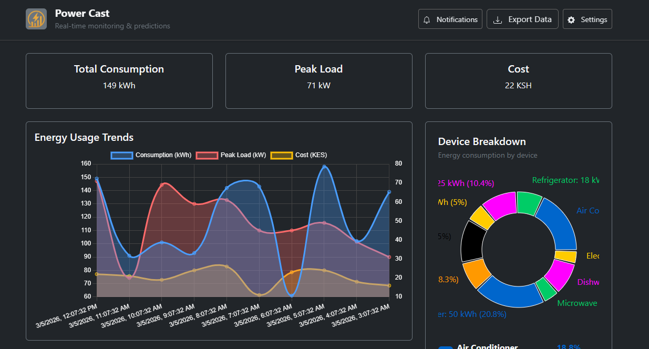Viewport: 649px width, 349px height.
Task: Click the highest Consumption point at 5:07:32 AM
Action: tap(324, 167)
